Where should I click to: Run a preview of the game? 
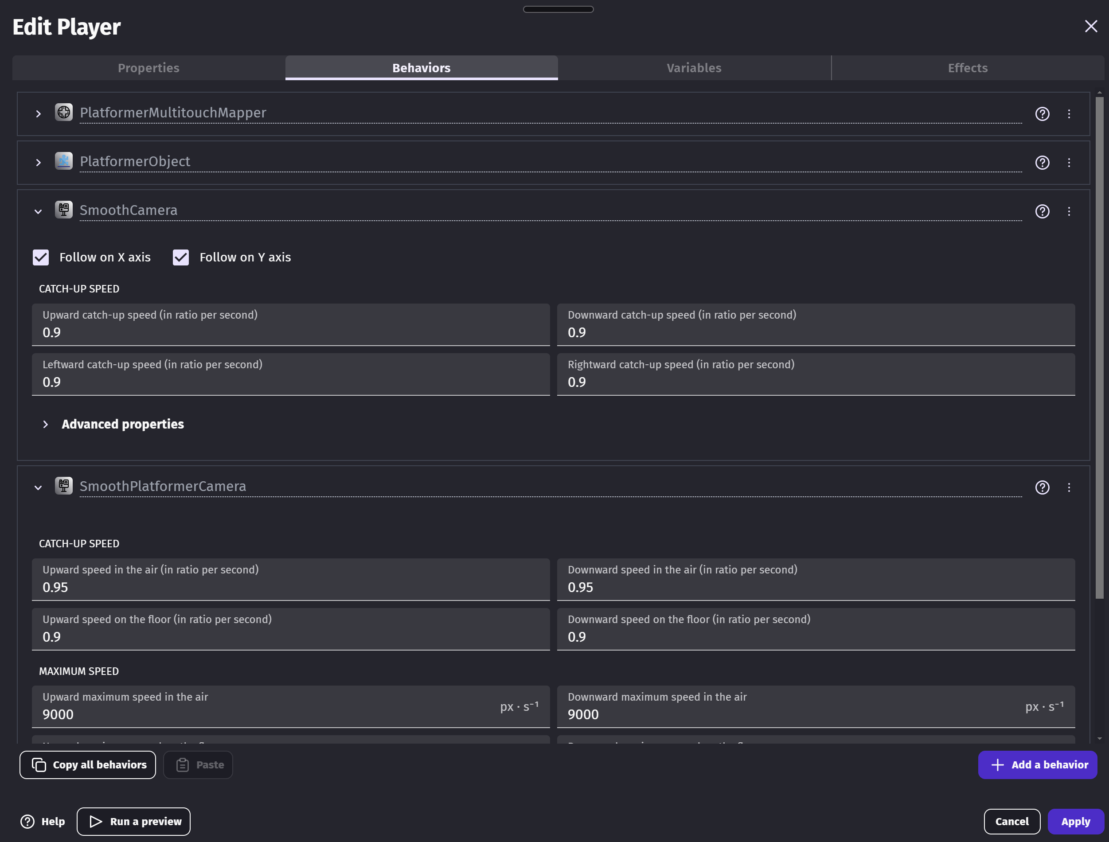(x=133, y=821)
